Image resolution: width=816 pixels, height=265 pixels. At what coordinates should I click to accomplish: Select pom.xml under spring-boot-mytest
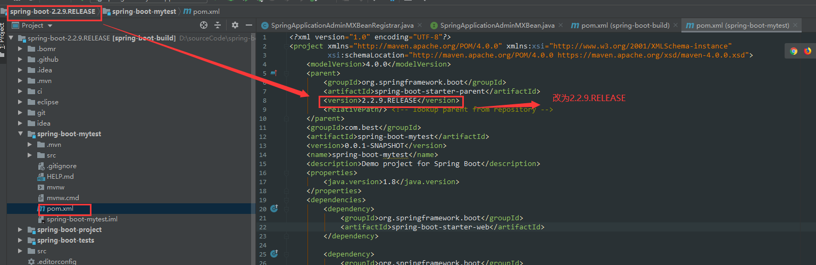coord(60,209)
